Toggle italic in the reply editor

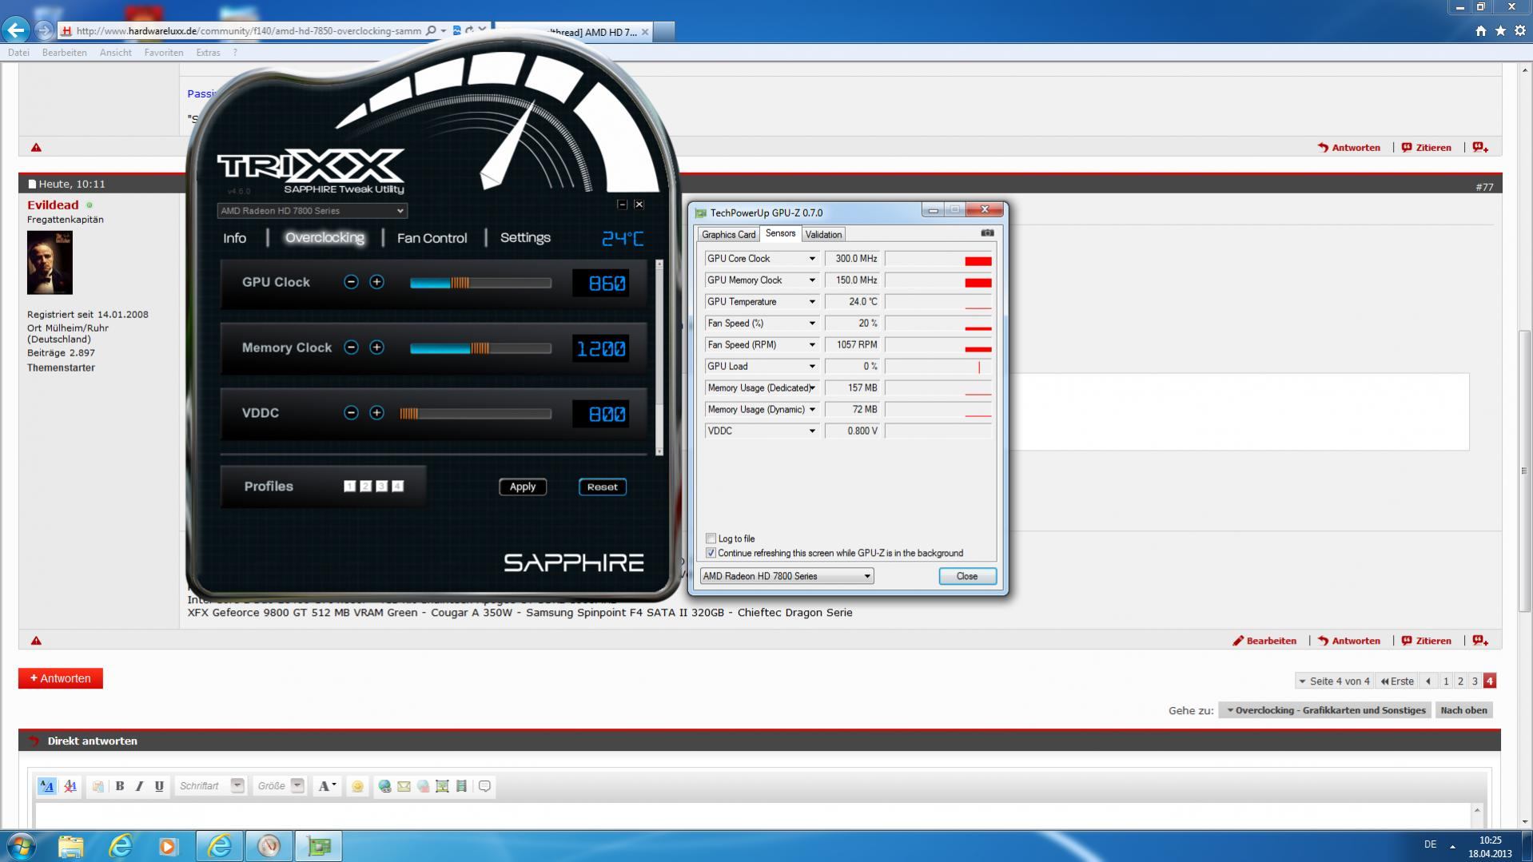tap(139, 786)
